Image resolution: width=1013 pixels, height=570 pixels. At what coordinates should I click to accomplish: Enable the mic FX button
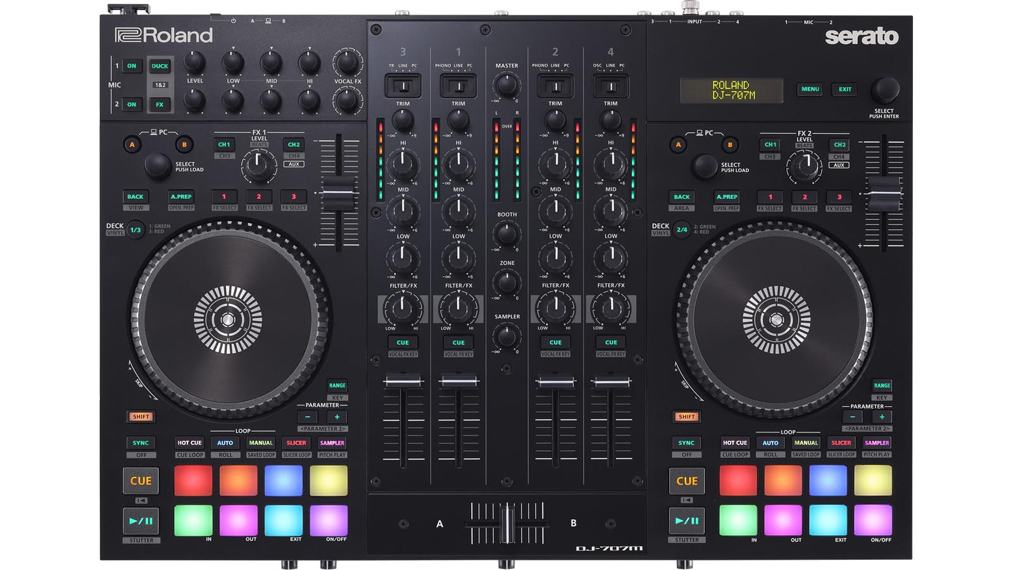pyautogui.click(x=160, y=104)
